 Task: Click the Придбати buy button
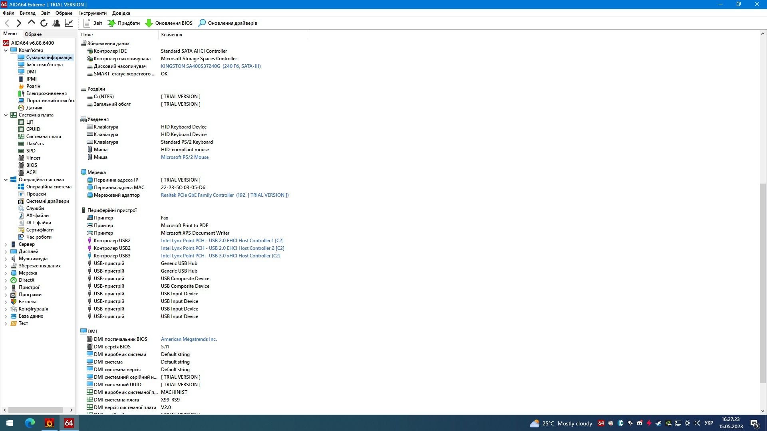[124, 23]
